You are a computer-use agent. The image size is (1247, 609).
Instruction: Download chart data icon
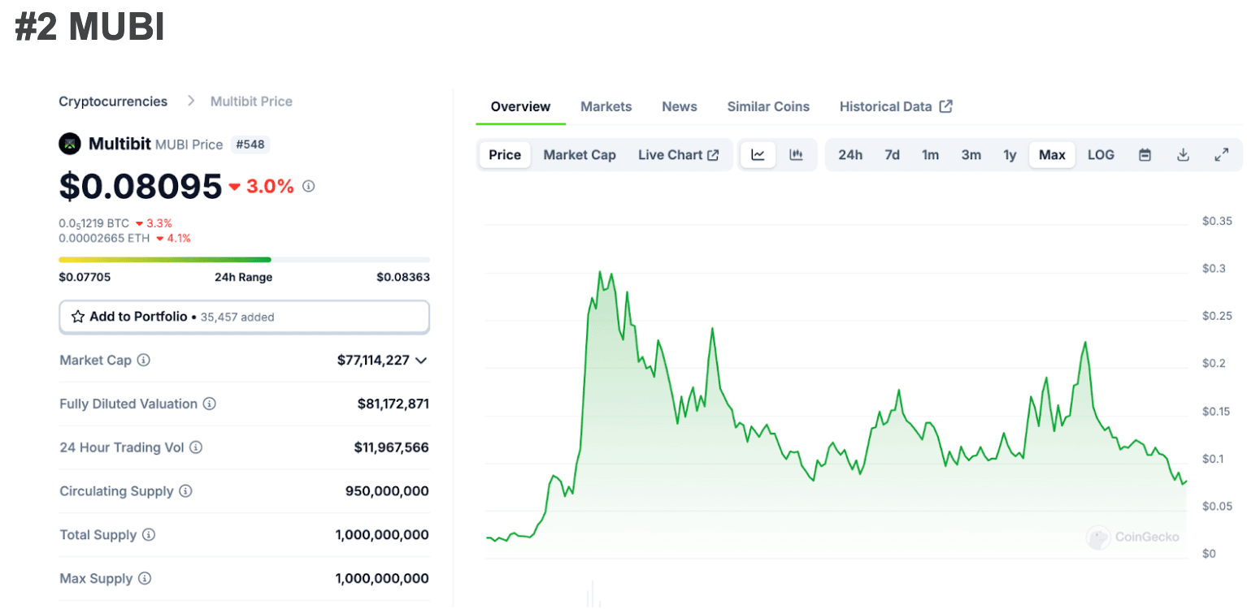click(1184, 155)
